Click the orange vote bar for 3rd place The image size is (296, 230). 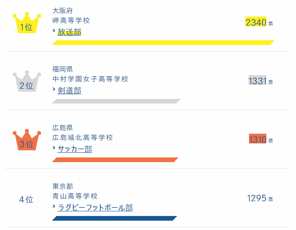115,160
